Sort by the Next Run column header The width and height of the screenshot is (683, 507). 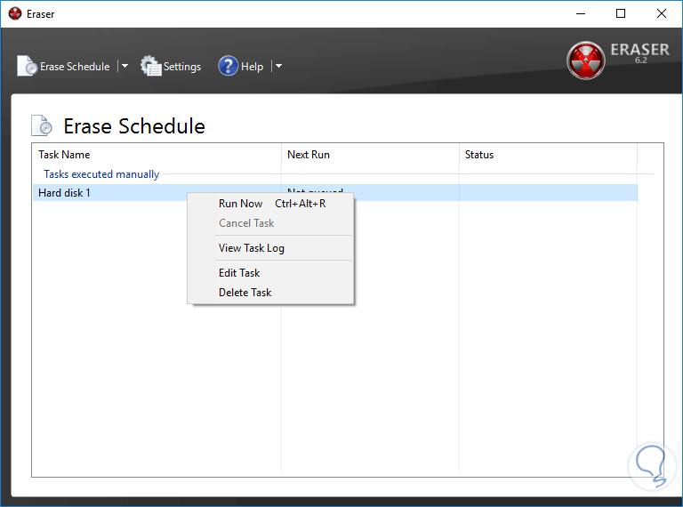[x=370, y=155]
